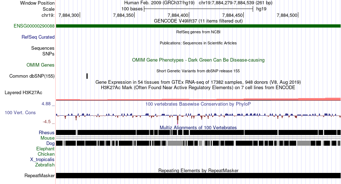Click the Rhesus alignment label
The width and height of the screenshot is (341, 184).
[x=47, y=132]
